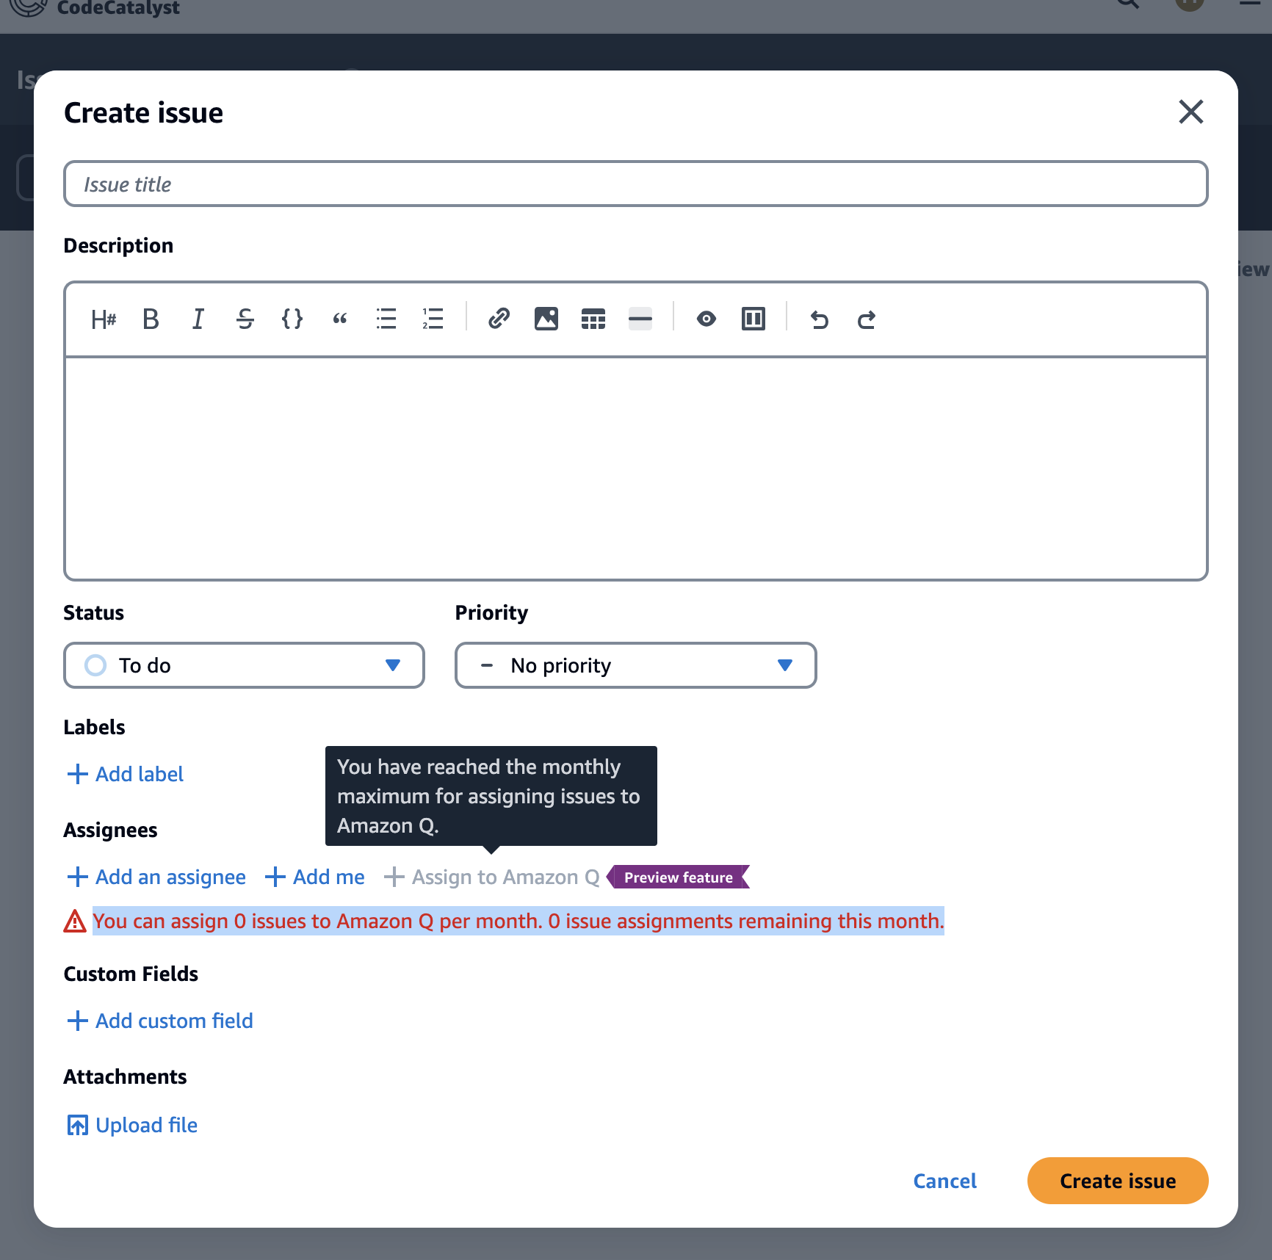1272x1260 pixels.
Task: Enable side-by-side editing view
Action: [753, 319]
